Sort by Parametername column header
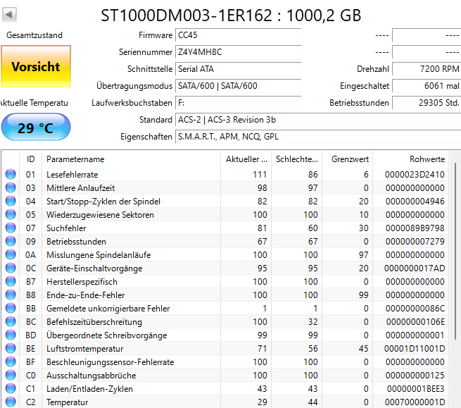Image resolution: width=461 pixels, height=408 pixels. [x=131, y=159]
